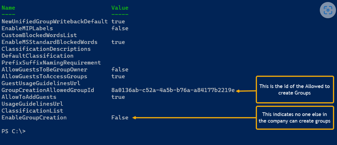337x145 pixels.
Task: Select the NewUnifiedGroupWritebackDefault setting name
Action: [55, 22]
